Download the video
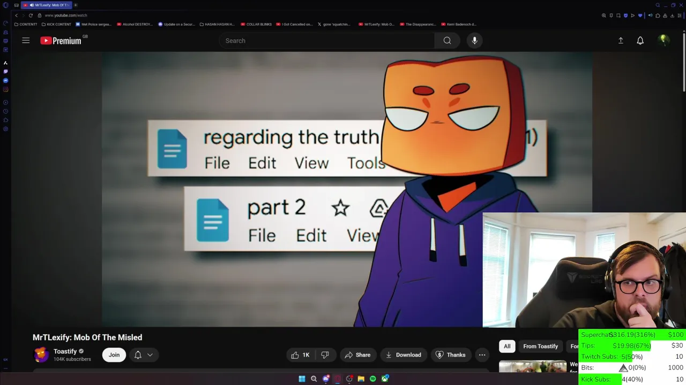 403,355
